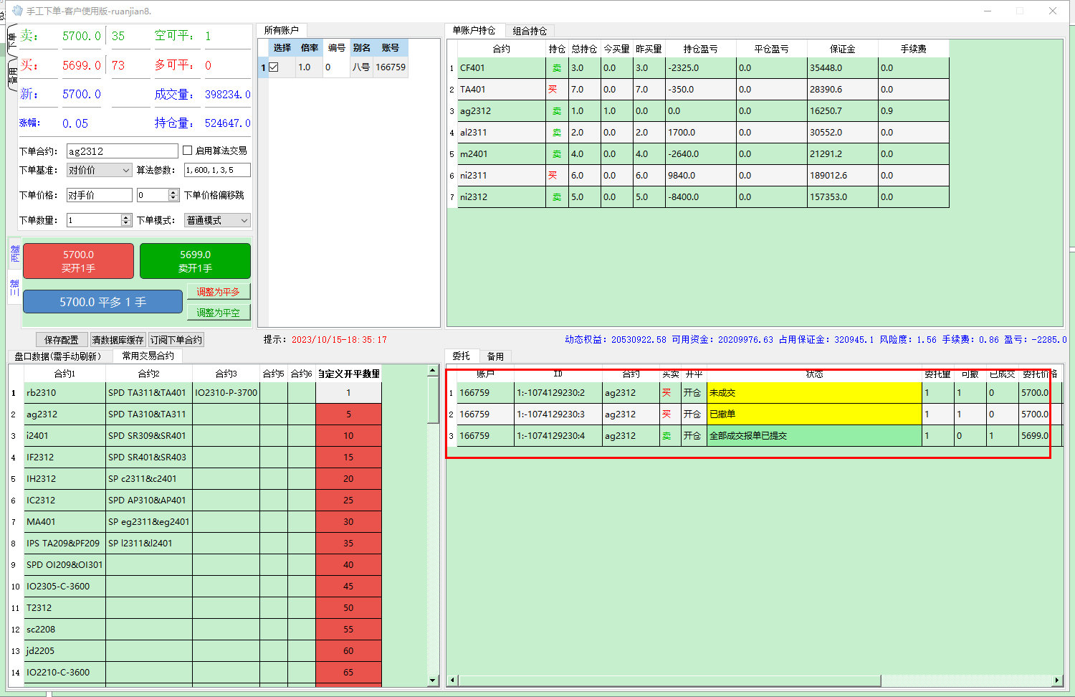This screenshot has height=697, width=1075.
Task: Select the ni2311 position row
Action: click(703, 176)
